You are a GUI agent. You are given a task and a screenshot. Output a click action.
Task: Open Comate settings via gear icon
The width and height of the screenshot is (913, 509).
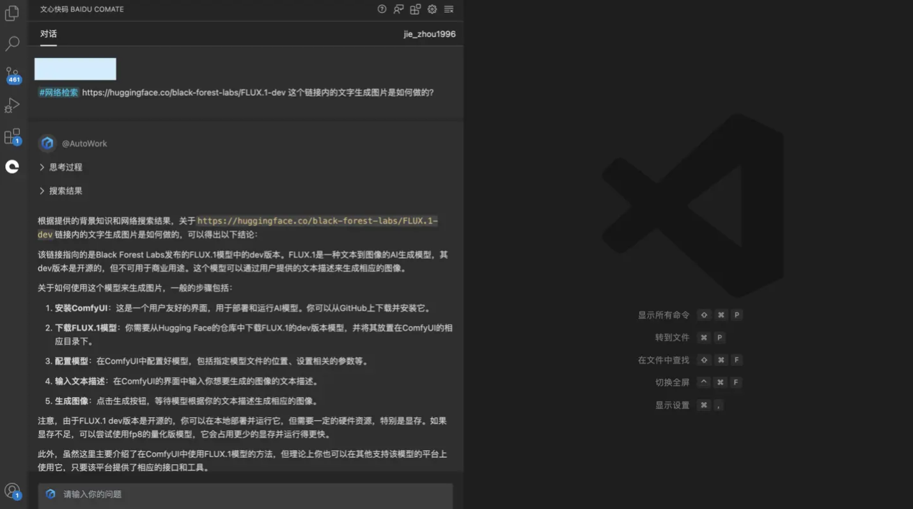tap(432, 9)
